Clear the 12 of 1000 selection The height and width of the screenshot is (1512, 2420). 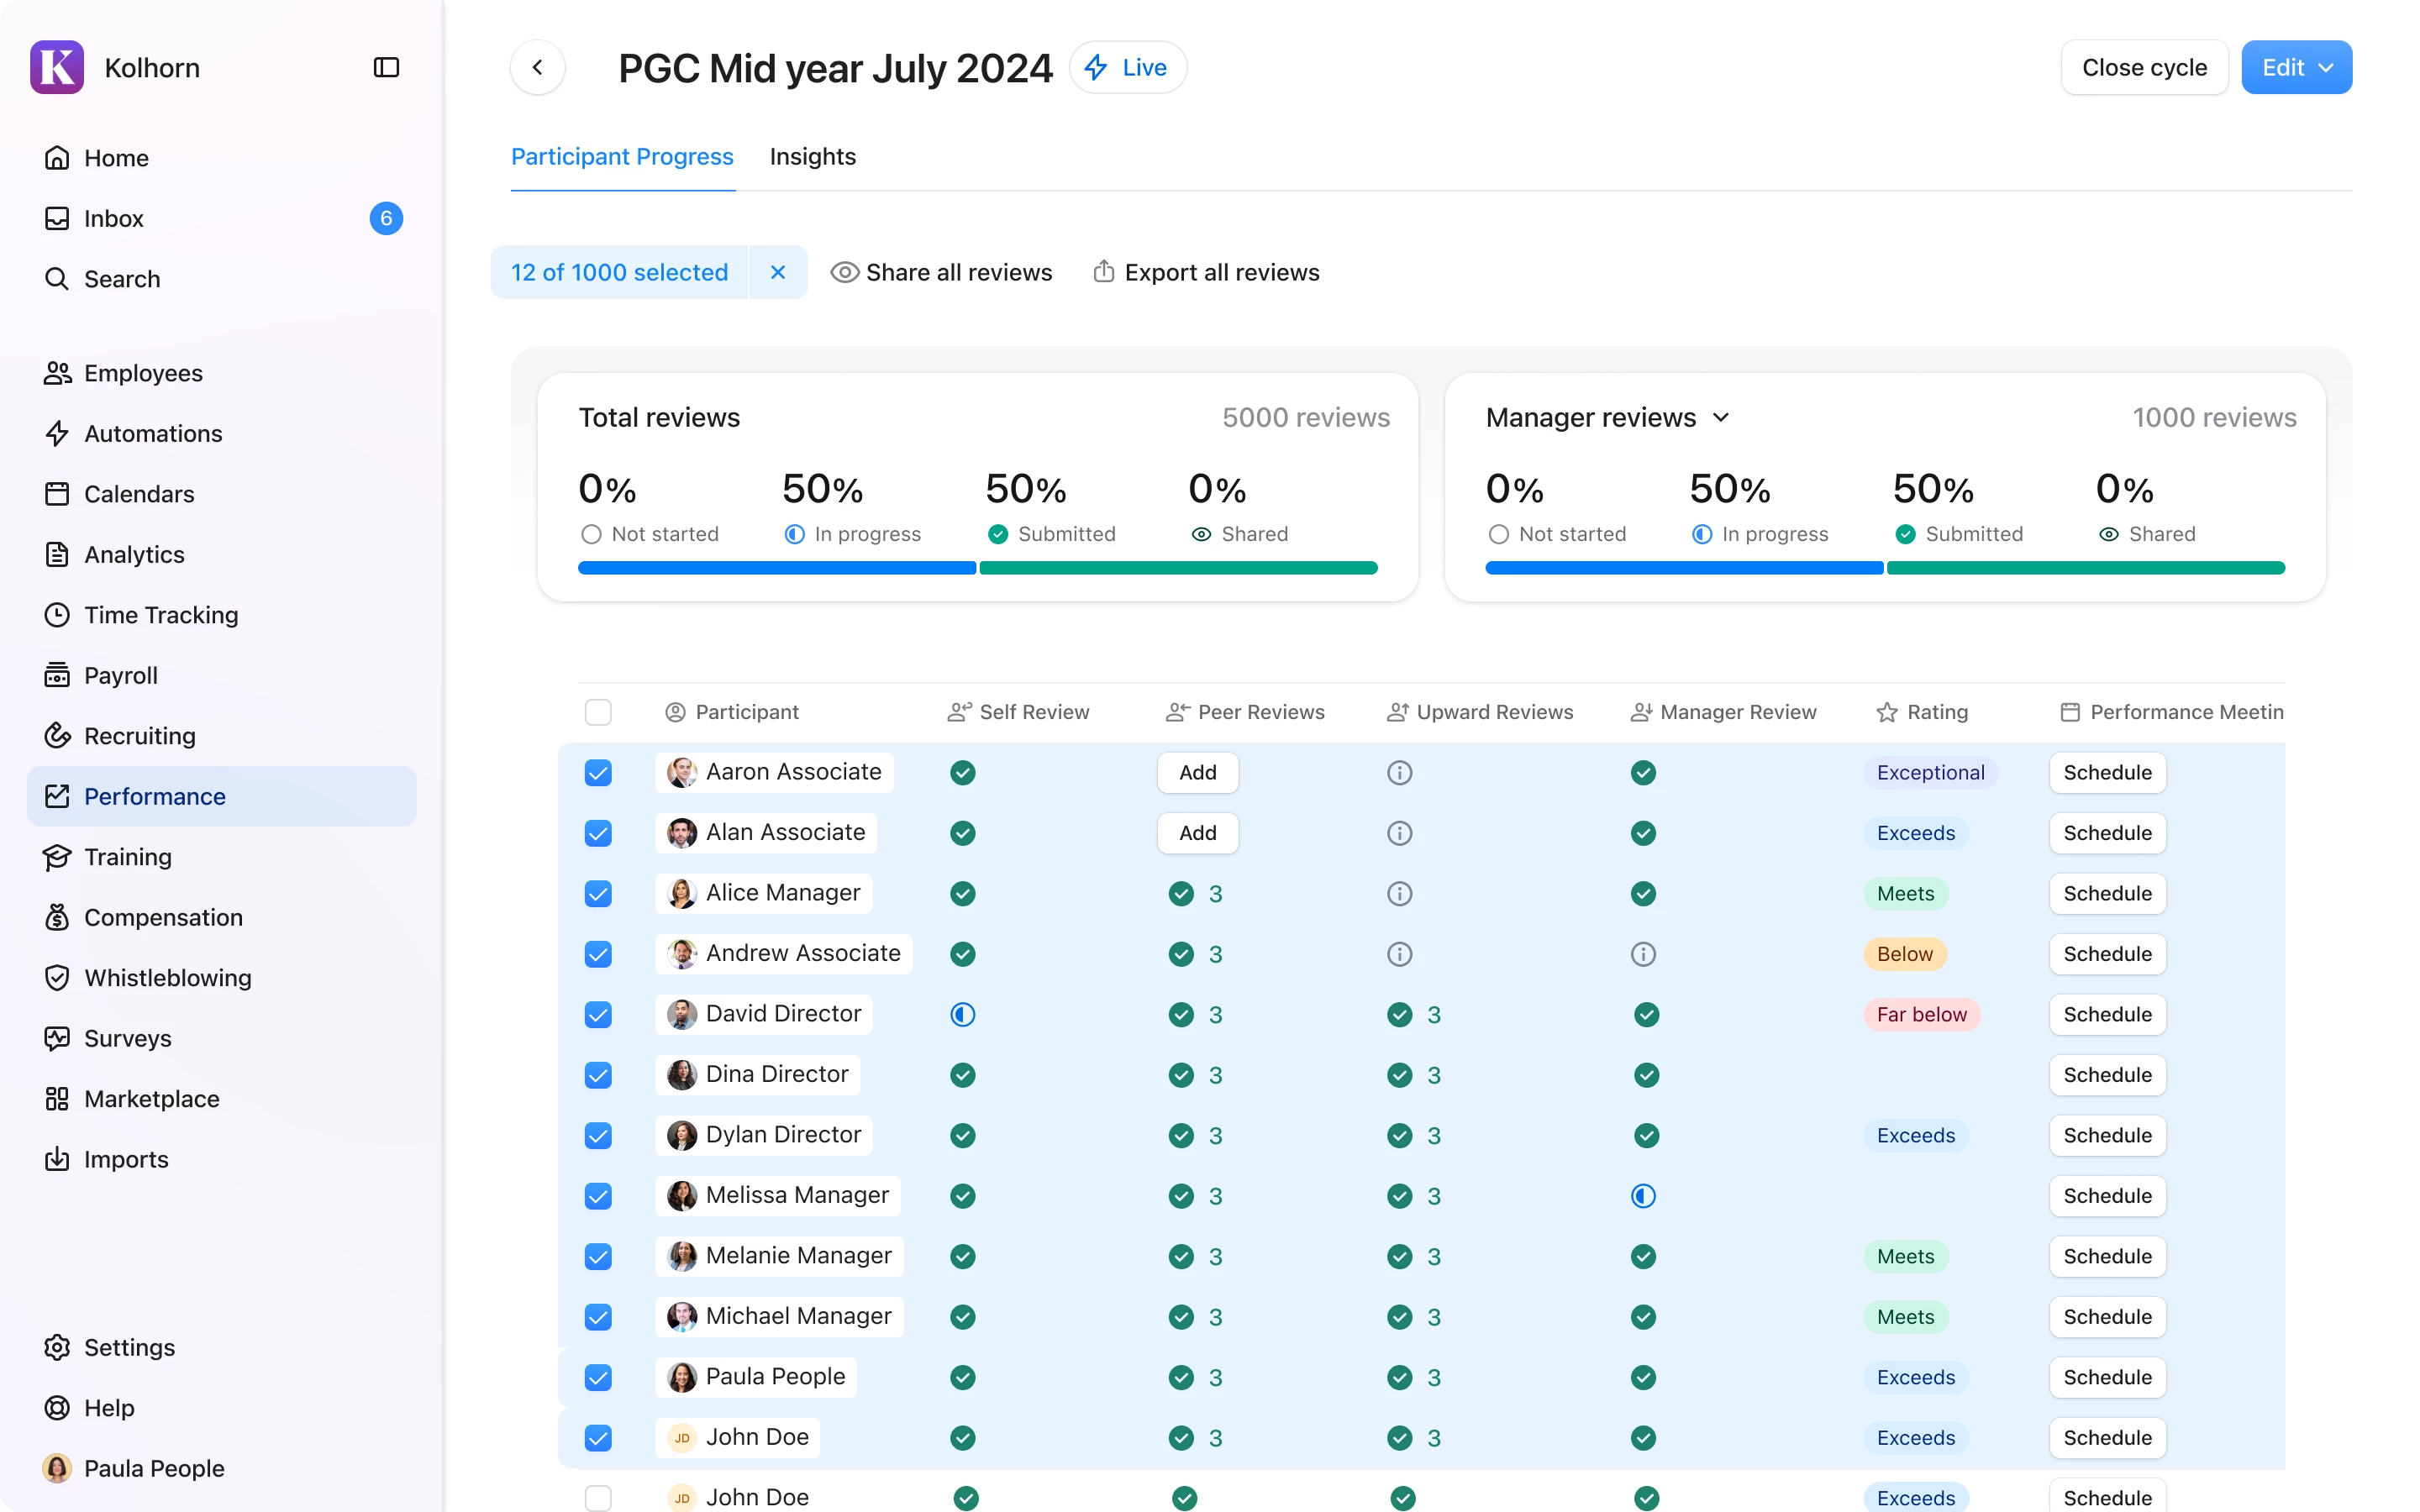point(778,272)
